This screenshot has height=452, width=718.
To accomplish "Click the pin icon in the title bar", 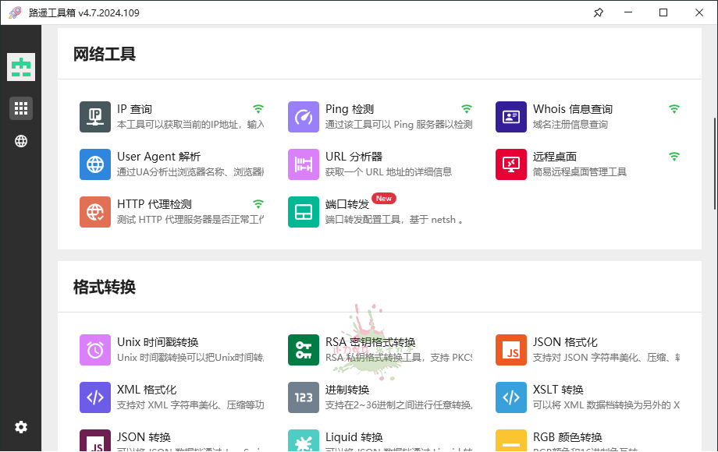I will [599, 12].
